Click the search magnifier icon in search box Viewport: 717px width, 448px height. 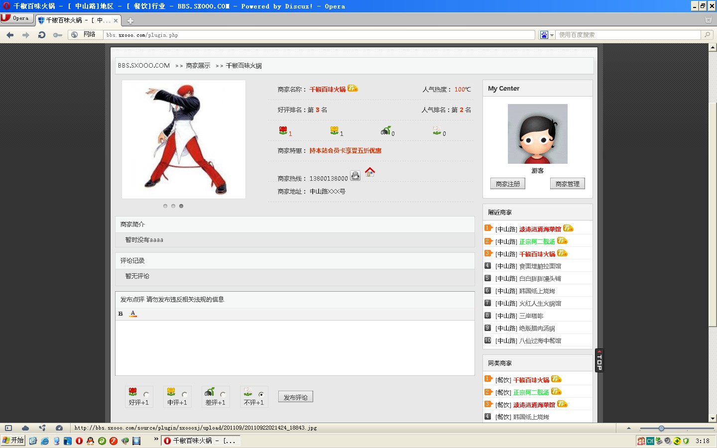point(707,35)
